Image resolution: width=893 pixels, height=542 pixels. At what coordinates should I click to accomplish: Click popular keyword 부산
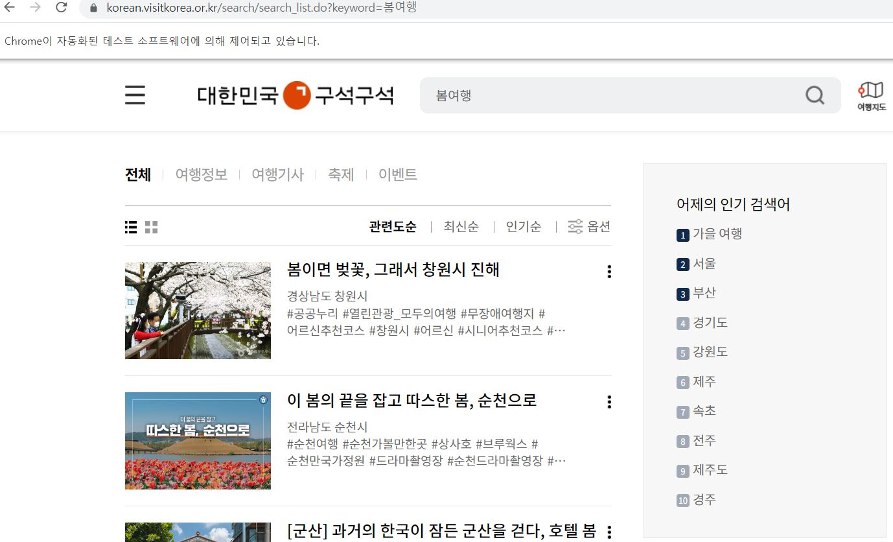[x=704, y=293]
